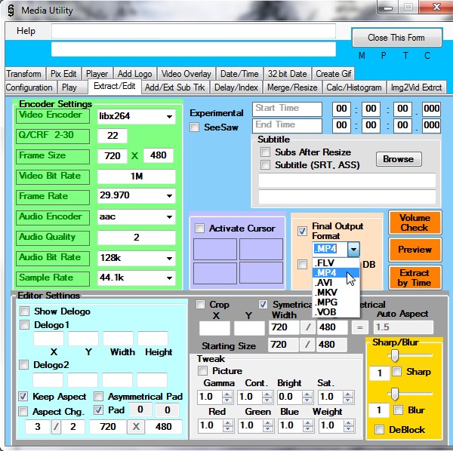Image resolution: width=453 pixels, height=451 pixels.
Task: Click the Start Time hours field
Action: 341,109
